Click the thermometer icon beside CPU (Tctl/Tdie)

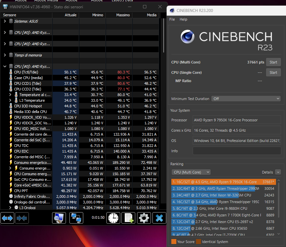[11, 72]
